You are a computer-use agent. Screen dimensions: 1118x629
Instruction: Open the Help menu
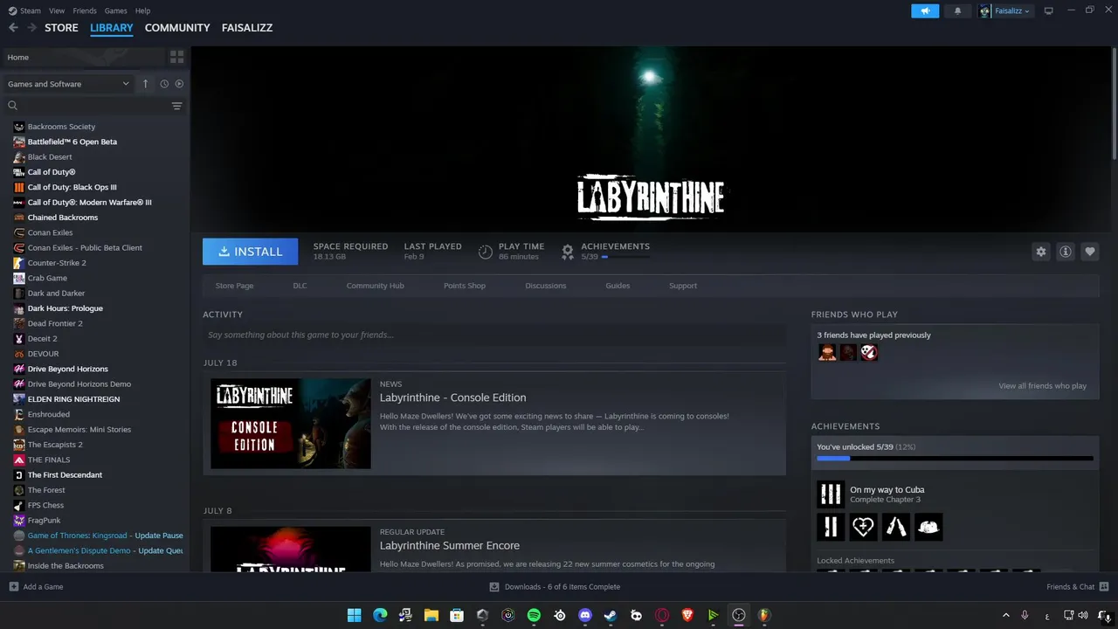coord(142,10)
